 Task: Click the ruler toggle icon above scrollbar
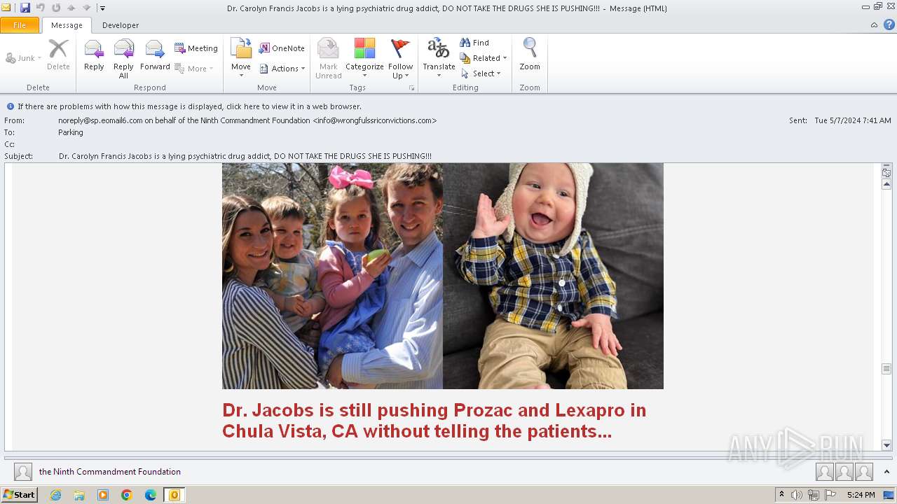pyautogui.click(x=886, y=171)
